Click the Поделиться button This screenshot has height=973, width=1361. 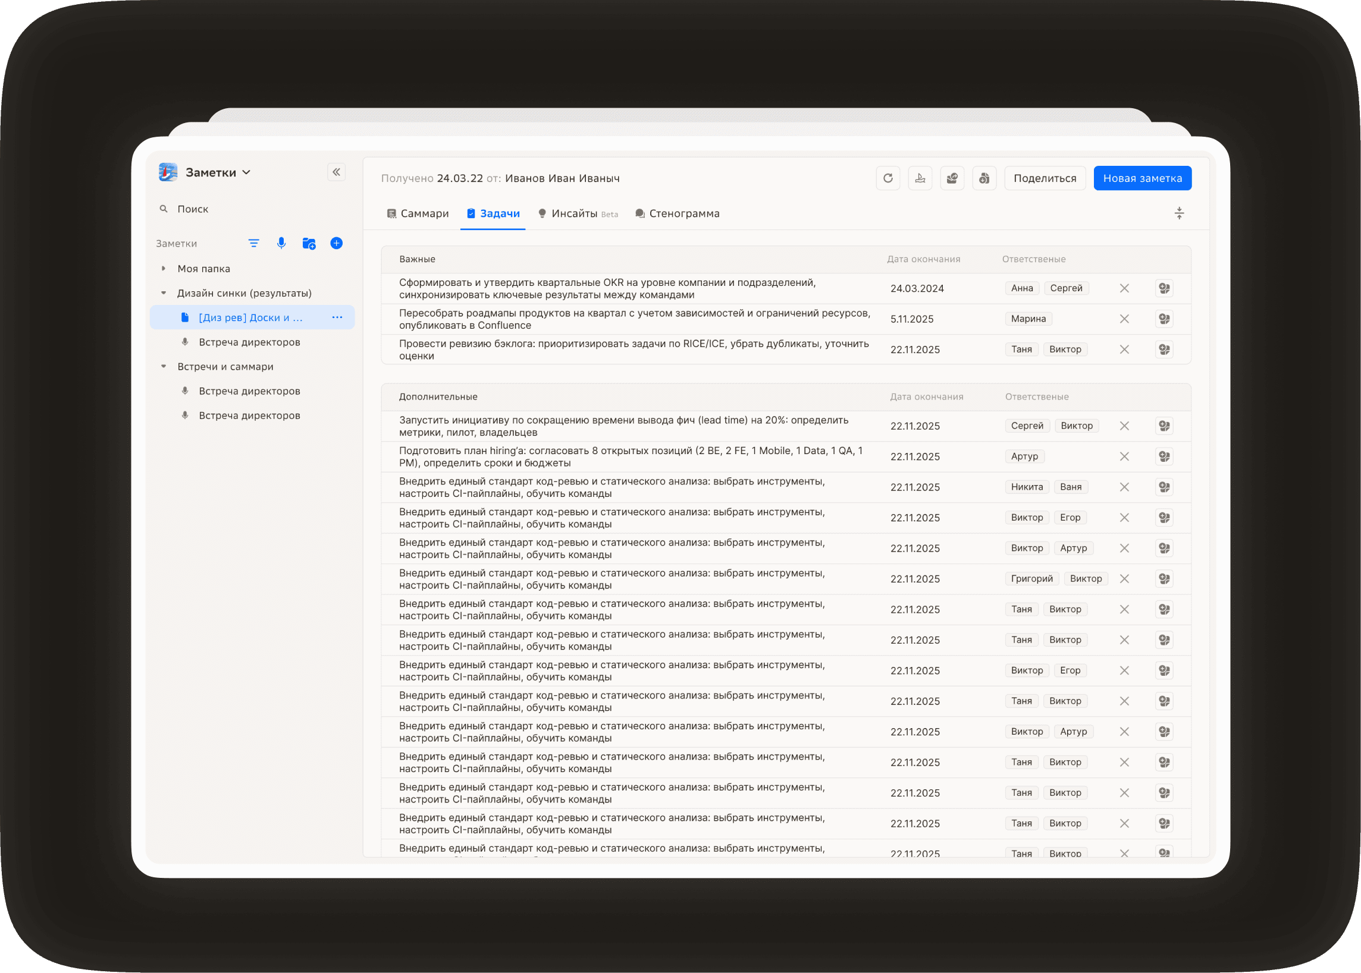click(1045, 178)
